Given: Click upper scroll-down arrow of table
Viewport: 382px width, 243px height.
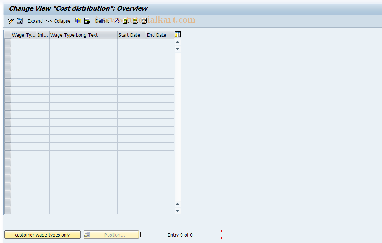Looking at the screenshot, I should click(x=178, y=49).
